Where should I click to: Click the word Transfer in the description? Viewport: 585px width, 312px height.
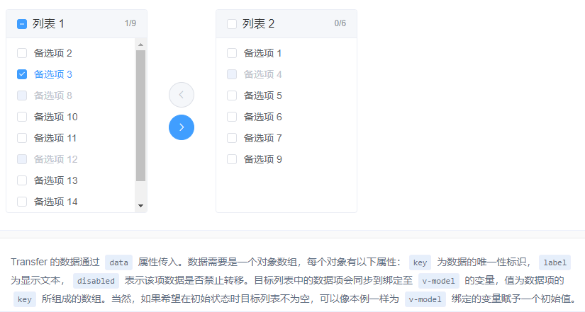[x=29, y=262]
